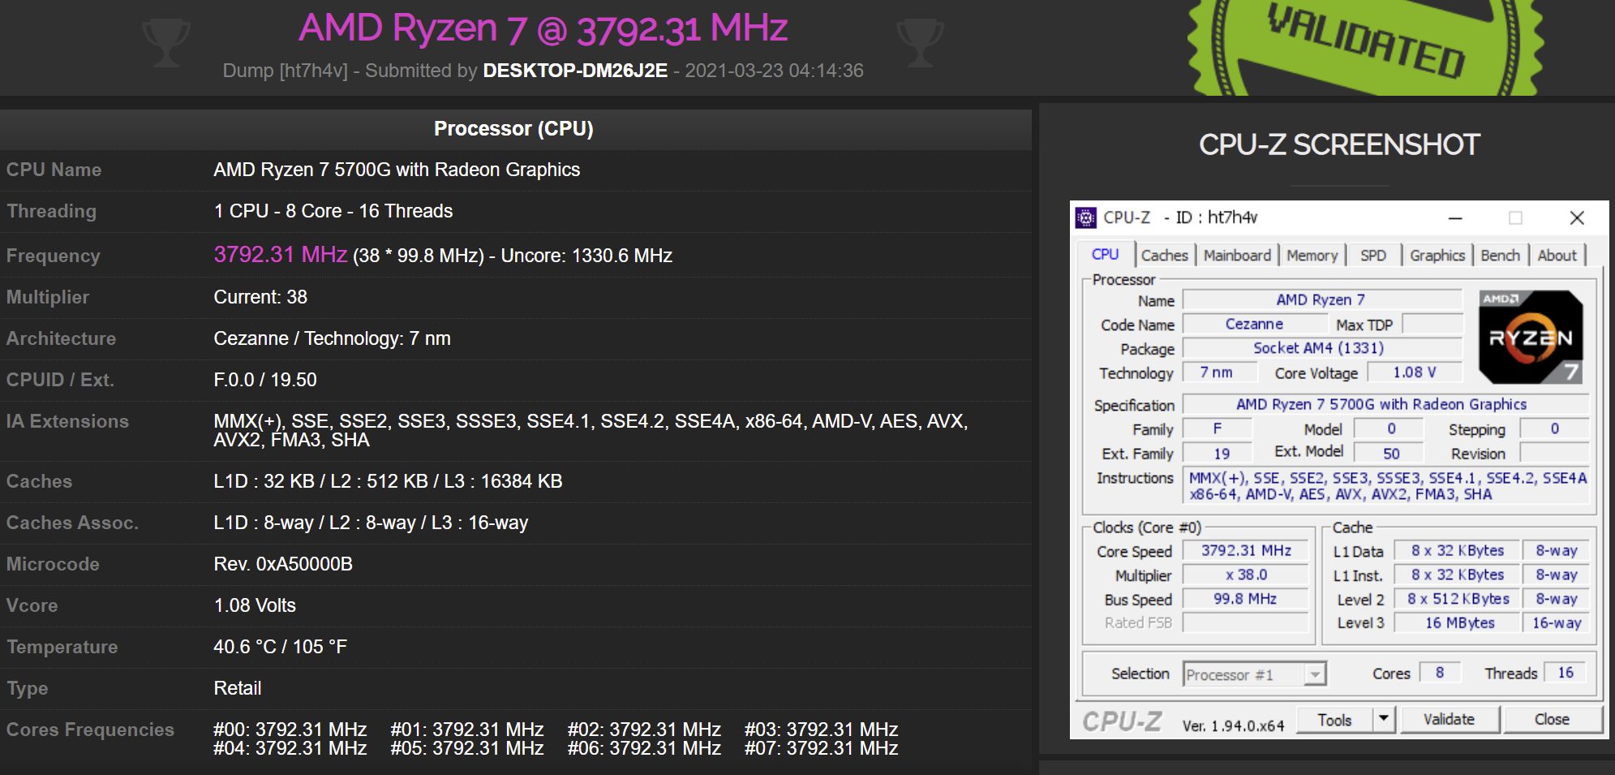The height and width of the screenshot is (775, 1615).
Task: Click the AMD Ryzen 7 logo badge
Action: (1531, 337)
